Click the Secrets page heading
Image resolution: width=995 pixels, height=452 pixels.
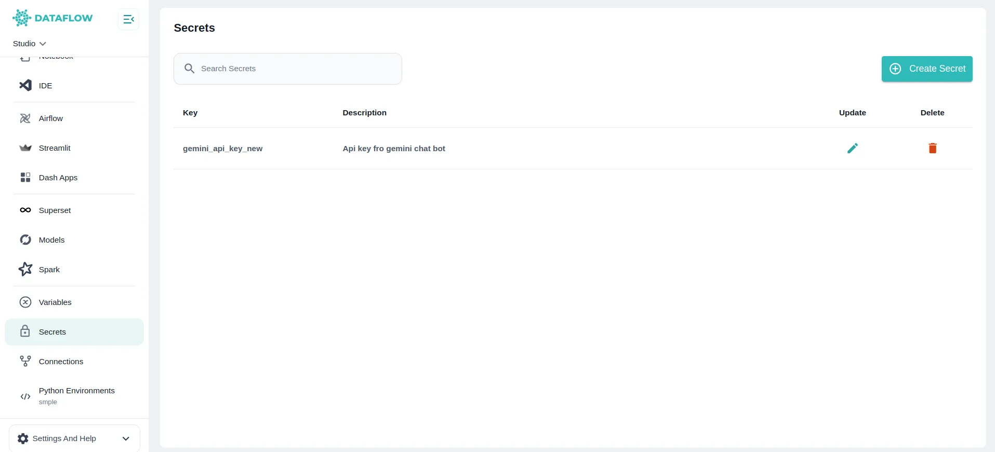(x=194, y=28)
